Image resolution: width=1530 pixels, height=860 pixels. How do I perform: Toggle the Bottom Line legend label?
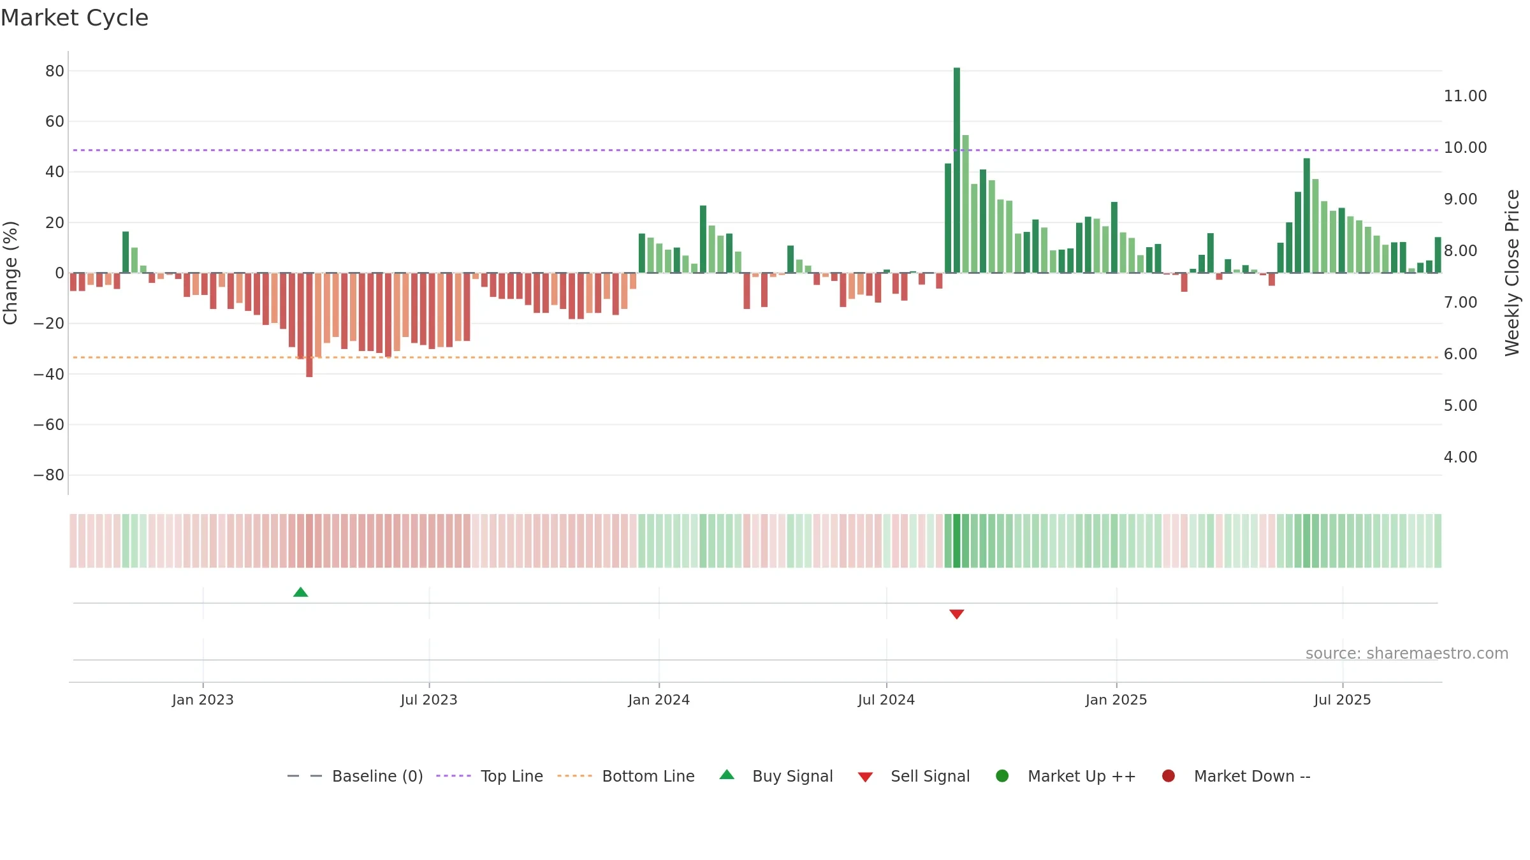pos(648,776)
